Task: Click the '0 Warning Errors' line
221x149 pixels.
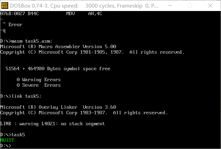Action: click(x=39, y=80)
